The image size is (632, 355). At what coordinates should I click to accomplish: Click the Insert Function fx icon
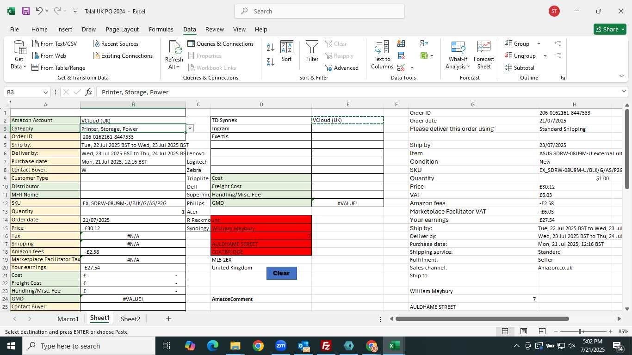coord(89,92)
